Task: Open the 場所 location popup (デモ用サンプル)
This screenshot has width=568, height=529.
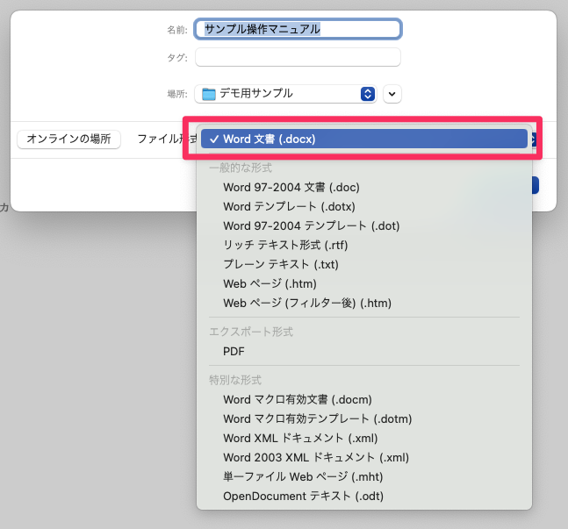Action: [285, 94]
